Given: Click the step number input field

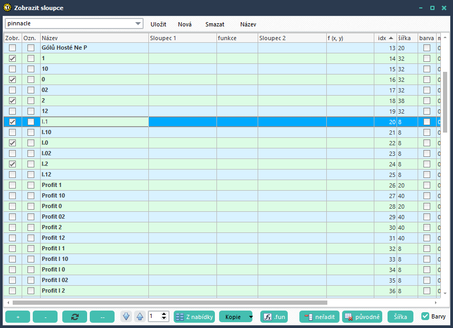Looking at the screenshot, I should pos(154,316).
